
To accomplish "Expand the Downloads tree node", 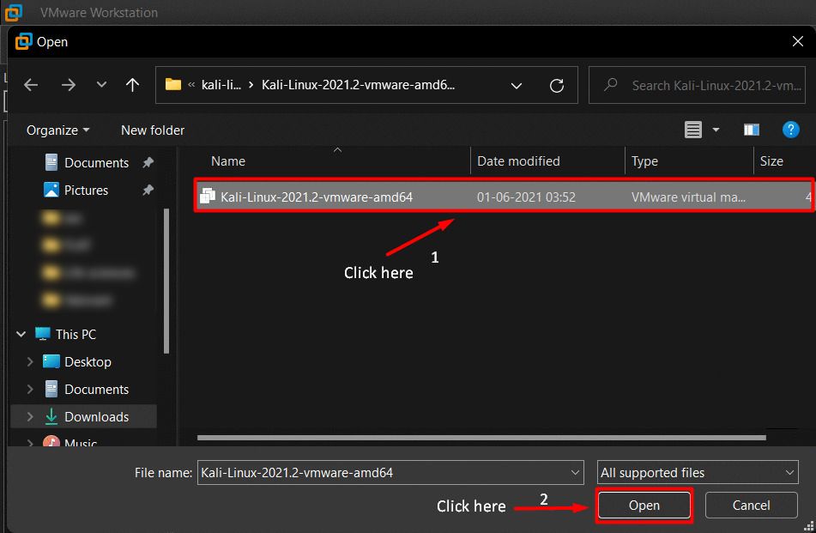I will tap(30, 417).
